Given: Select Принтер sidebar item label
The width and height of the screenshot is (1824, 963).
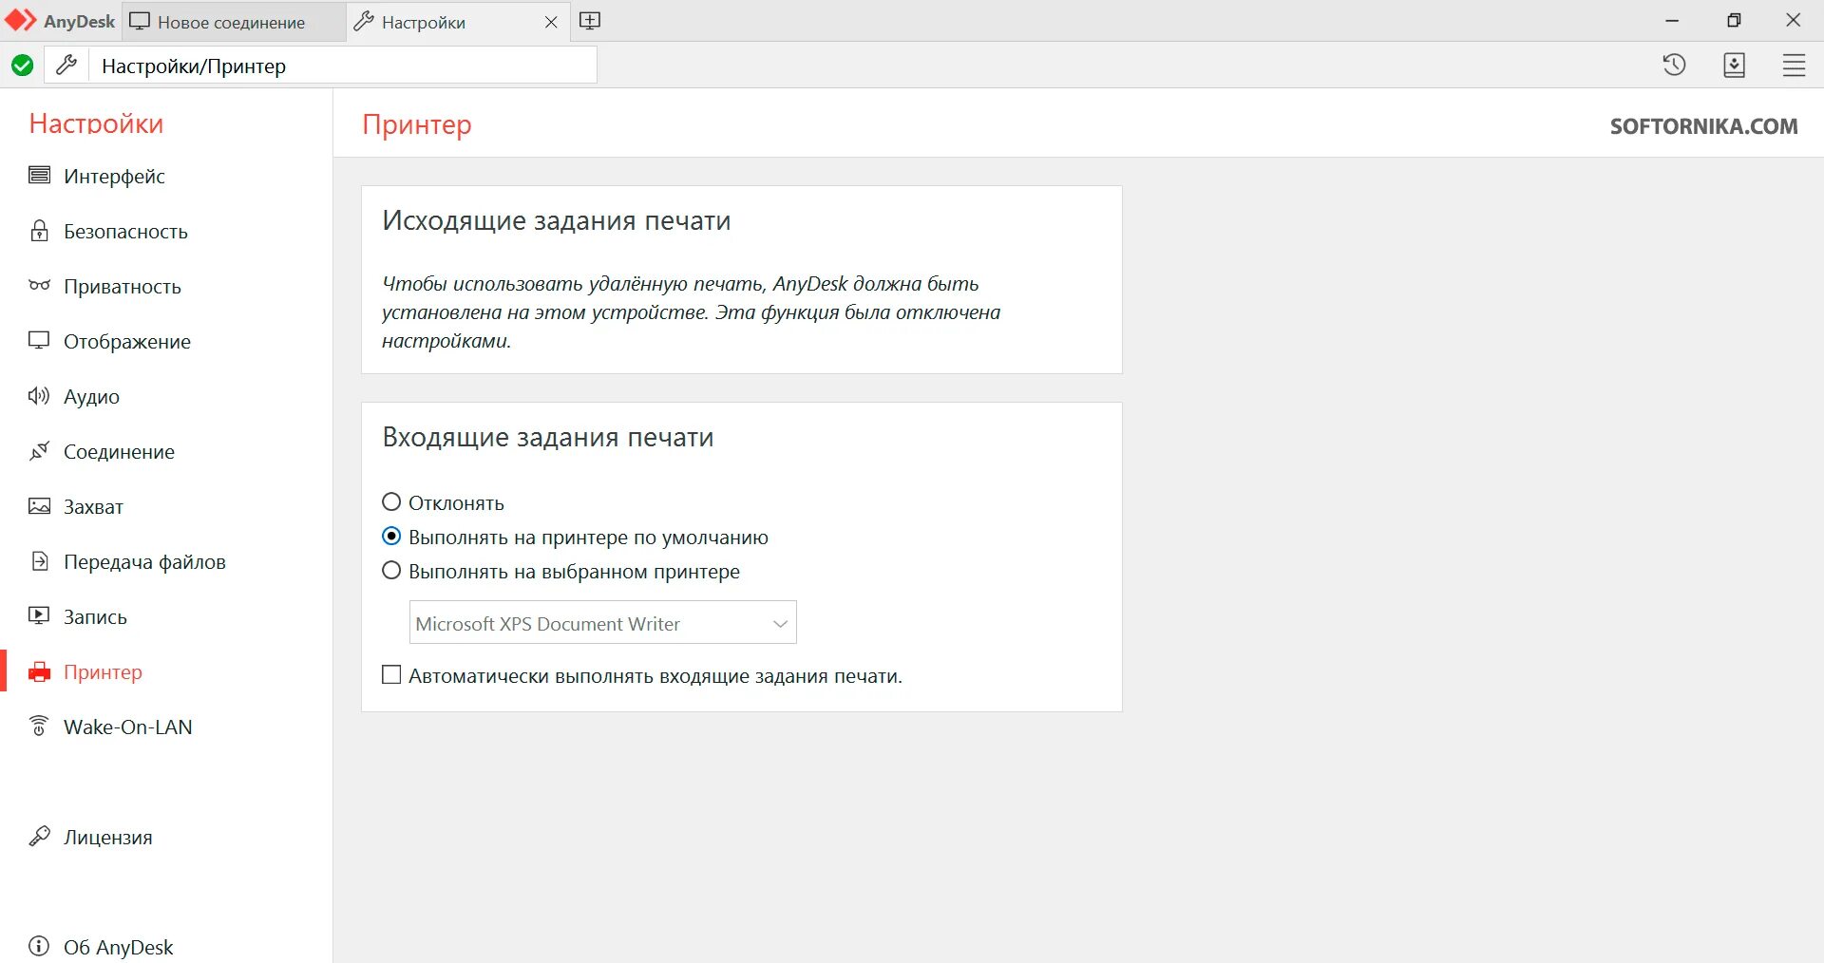Looking at the screenshot, I should (103, 671).
